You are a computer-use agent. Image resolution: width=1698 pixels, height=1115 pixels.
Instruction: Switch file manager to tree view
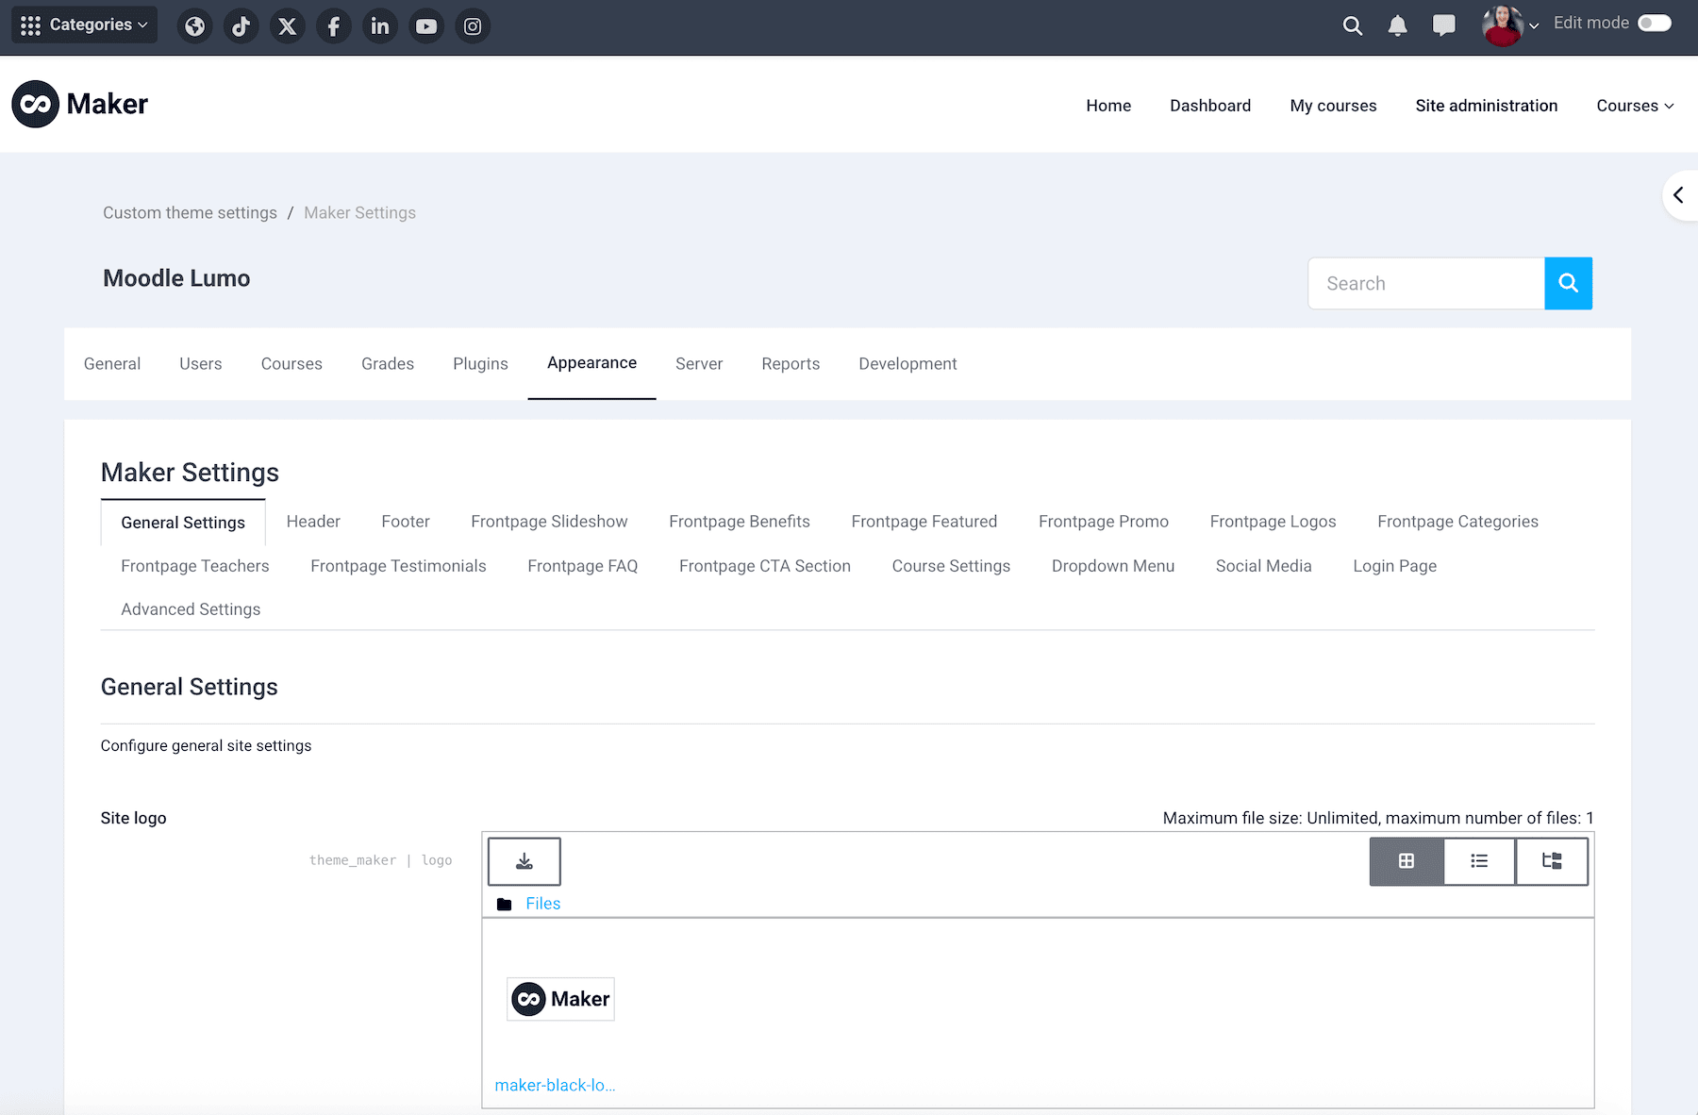coord(1552,860)
